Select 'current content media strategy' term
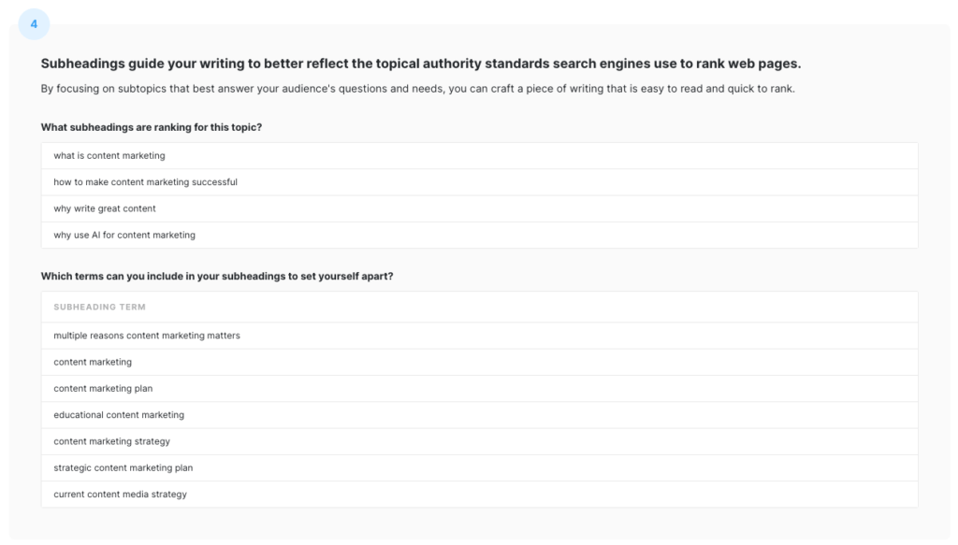This screenshot has width=958, height=545. click(x=480, y=495)
